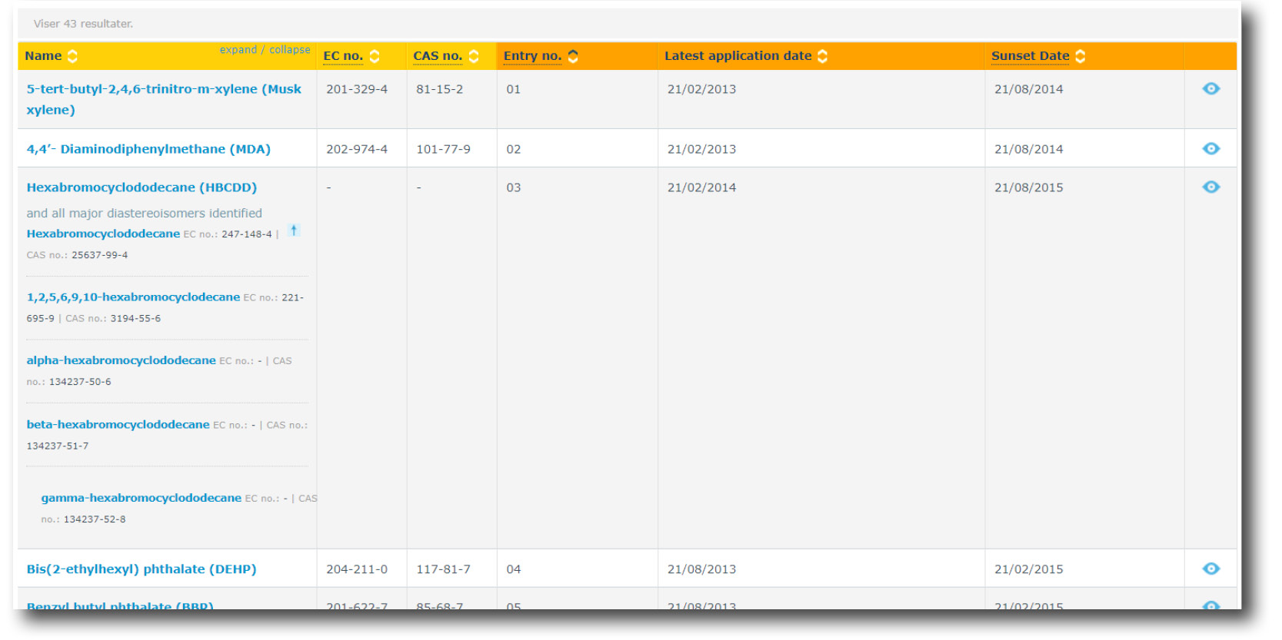Screen dimensions: 1282x640
Task: Open gamma-hexabromocyclododecane link
Action: point(142,498)
